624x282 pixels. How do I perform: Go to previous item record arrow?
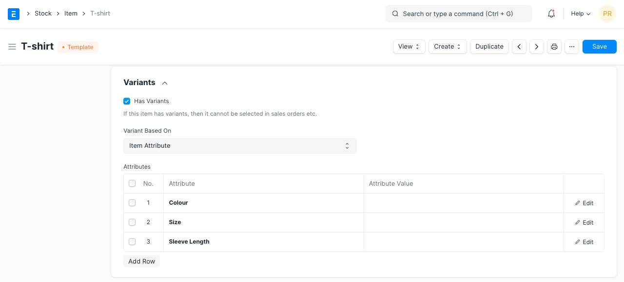(519, 47)
